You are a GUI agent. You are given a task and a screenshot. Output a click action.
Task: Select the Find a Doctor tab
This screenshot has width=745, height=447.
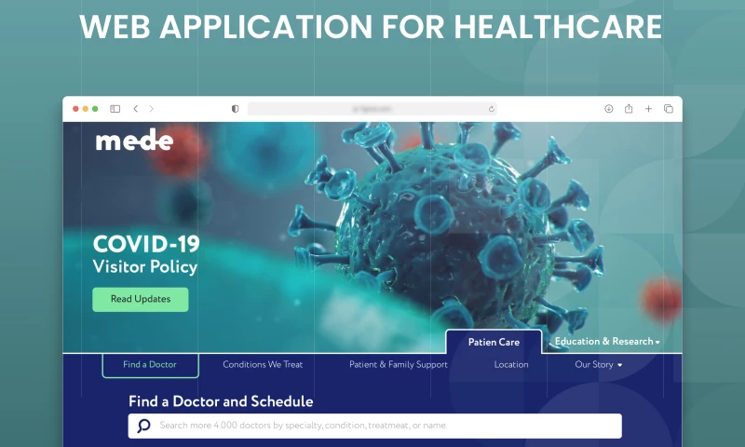[x=150, y=365]
